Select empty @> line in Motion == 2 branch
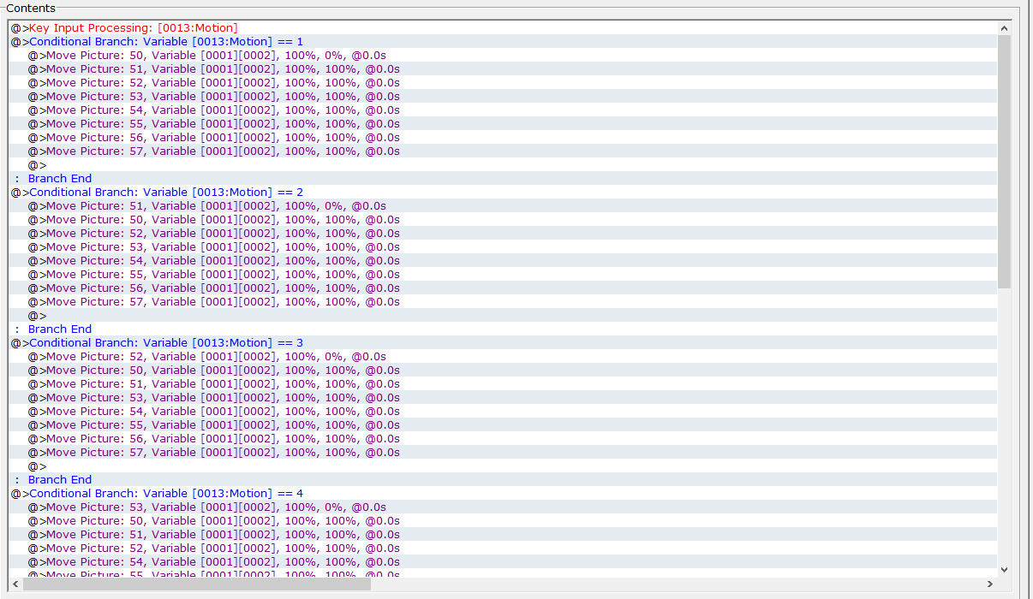 (x=504, y=316)
